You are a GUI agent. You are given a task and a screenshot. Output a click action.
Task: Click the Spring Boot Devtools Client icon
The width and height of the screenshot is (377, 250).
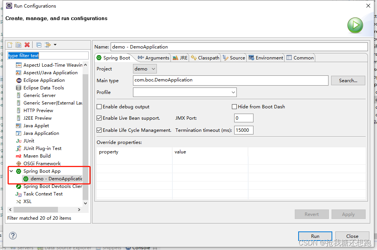point(19,186)
